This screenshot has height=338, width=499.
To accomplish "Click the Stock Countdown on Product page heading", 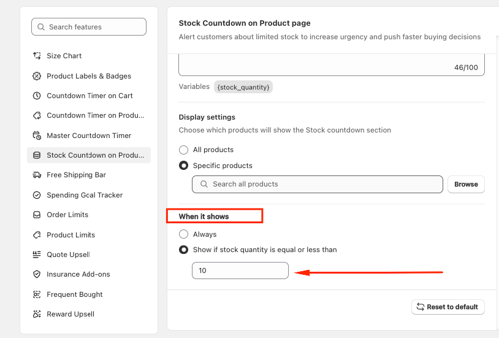I will (245, 23).
